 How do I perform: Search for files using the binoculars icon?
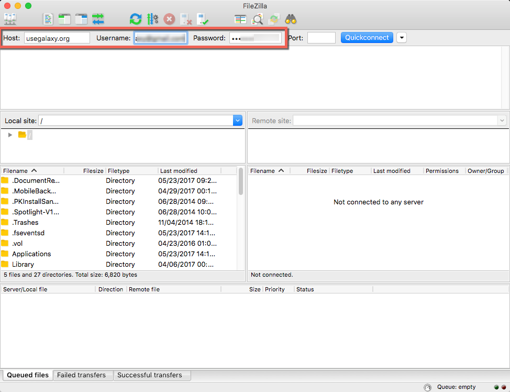291,19
